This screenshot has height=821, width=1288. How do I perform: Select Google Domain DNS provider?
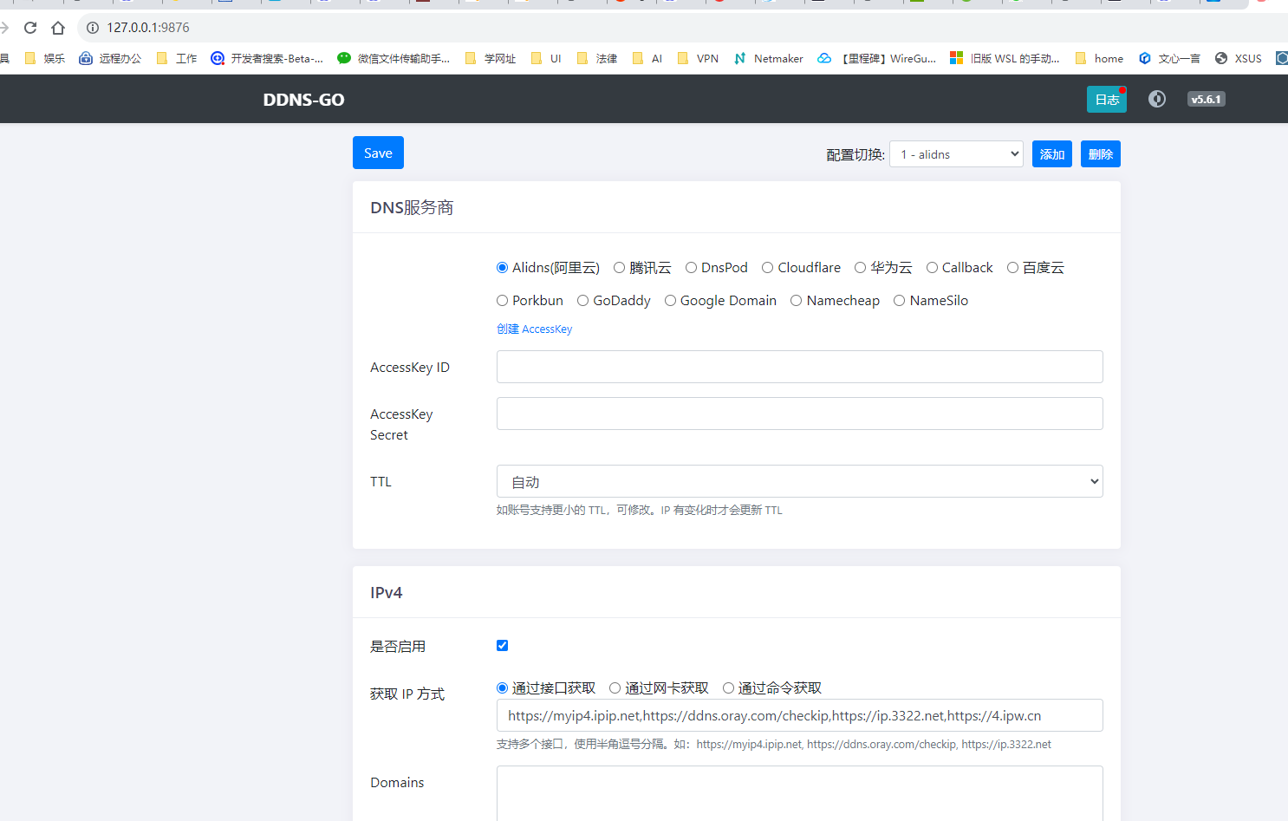(670, 301)
